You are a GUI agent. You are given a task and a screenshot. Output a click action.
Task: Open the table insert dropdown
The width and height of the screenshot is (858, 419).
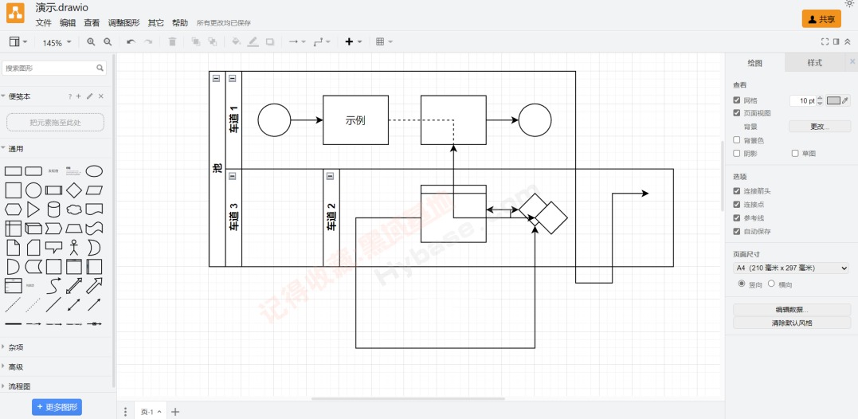click(384, 42)
